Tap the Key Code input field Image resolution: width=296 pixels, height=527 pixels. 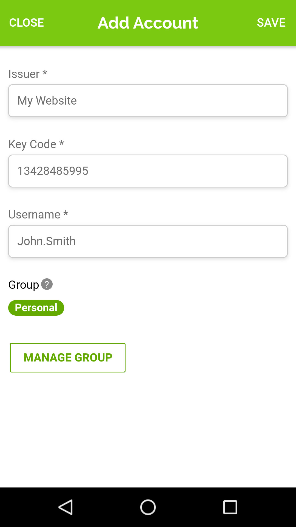(x=148, y=171)
